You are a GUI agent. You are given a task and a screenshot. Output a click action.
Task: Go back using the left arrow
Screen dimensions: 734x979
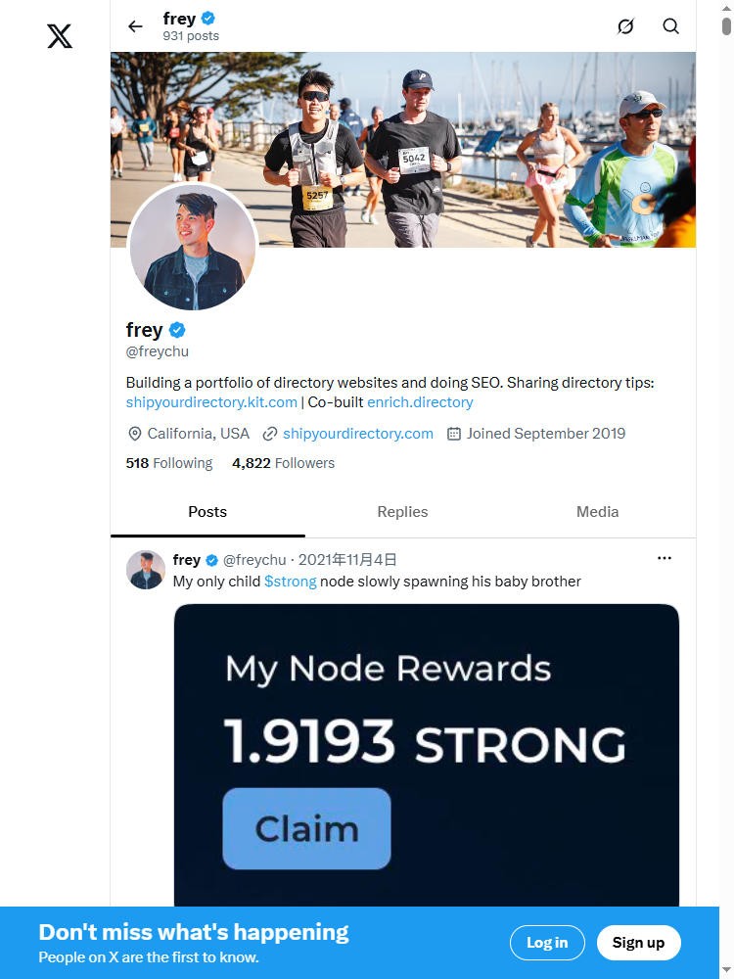135,26
